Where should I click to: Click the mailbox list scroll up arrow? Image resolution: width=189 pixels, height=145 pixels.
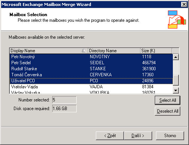[176, 57]
